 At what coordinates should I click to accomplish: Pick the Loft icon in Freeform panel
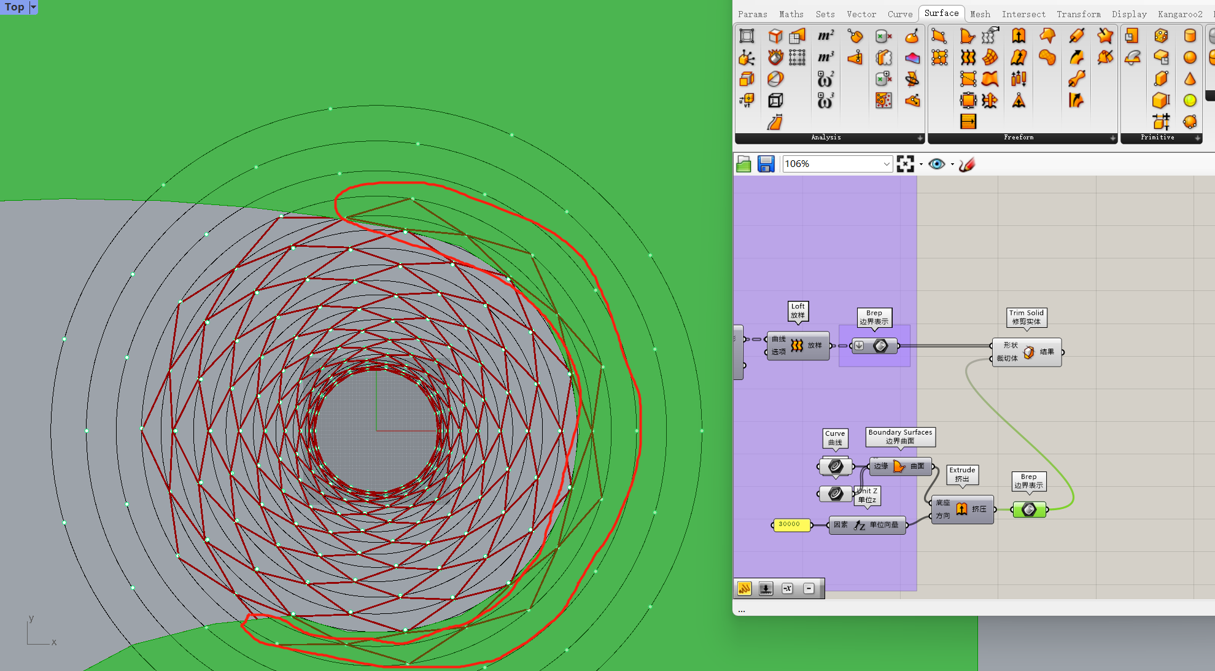click(x=968, y=58)
